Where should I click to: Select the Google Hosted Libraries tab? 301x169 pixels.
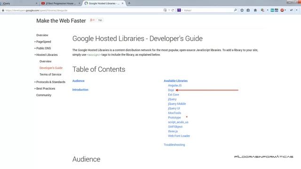[x=104, y=3]
